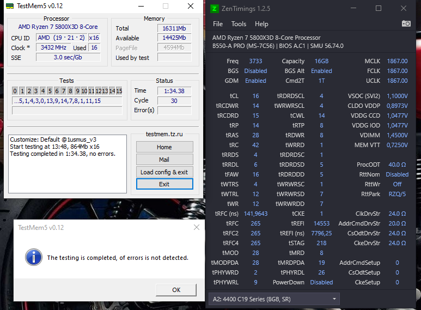Open the Tools menu in ZenTimings
This screenshot has height=310, width=421.
coord(239,24)
